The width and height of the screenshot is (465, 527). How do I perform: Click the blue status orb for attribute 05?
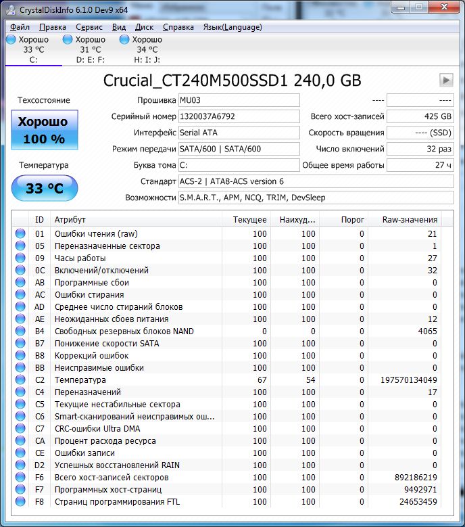pos(20,246)
